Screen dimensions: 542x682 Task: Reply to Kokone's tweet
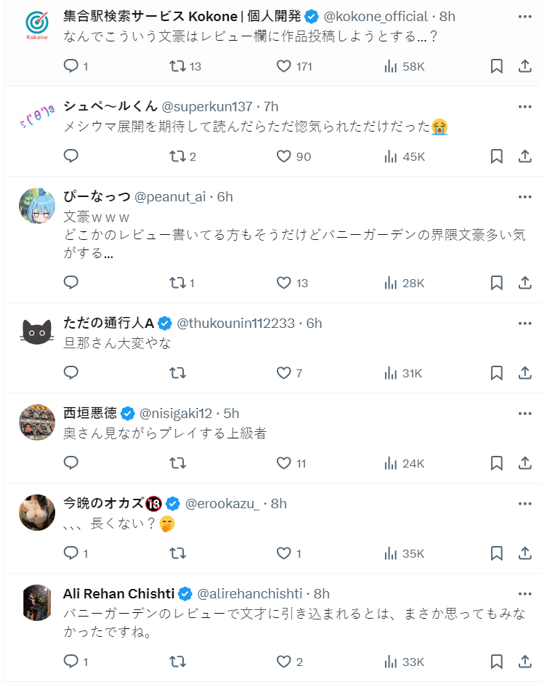(x=71, y=66)
